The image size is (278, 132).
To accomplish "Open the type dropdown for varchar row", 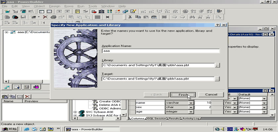I will 191,103.
